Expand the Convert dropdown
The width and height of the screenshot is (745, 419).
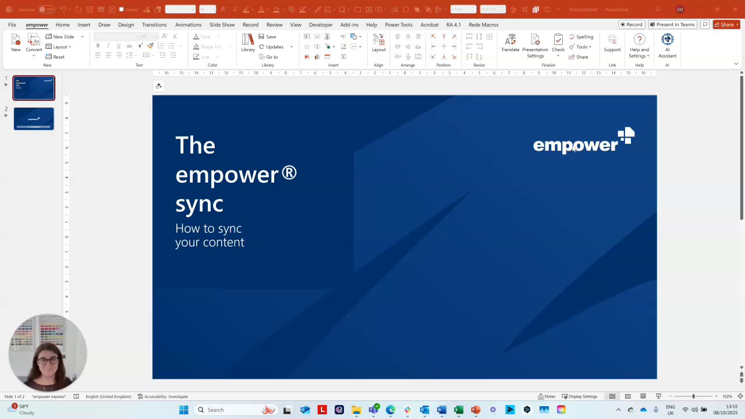click(x=34, y=55)
